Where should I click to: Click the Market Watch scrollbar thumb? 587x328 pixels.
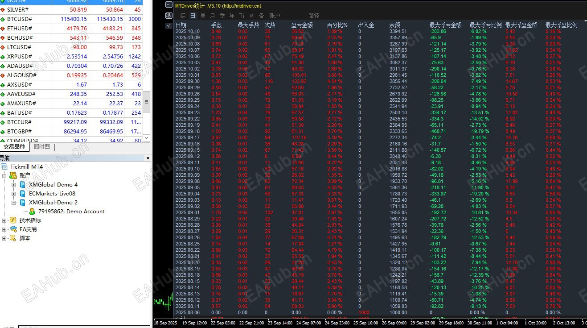click(146, 102)
